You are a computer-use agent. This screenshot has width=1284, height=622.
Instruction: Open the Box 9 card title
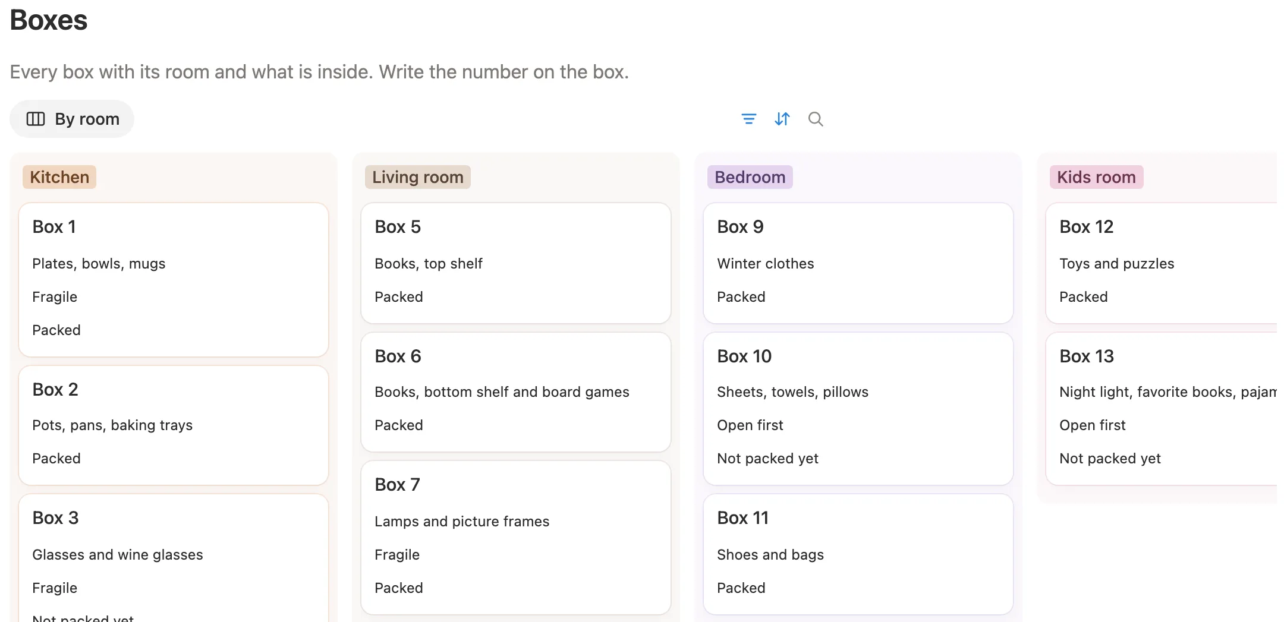pos(740,227)
